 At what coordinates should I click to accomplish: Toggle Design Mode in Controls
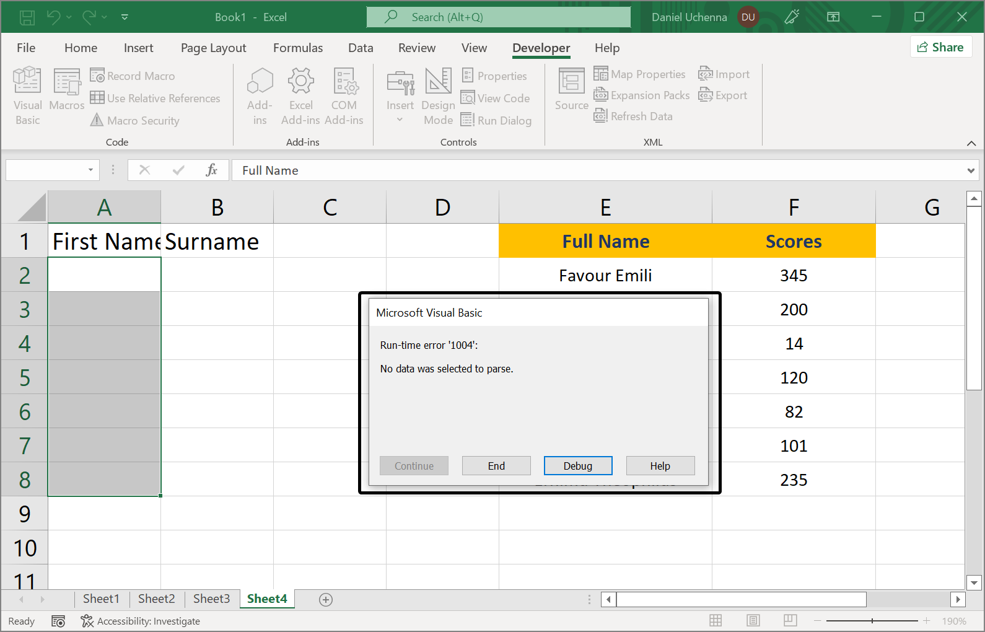(x=438, y=95)
